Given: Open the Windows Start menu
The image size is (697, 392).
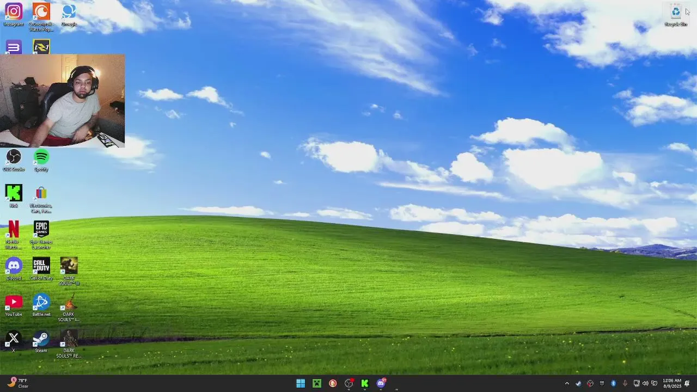Looking at the screenshot, I should [301, 383].
